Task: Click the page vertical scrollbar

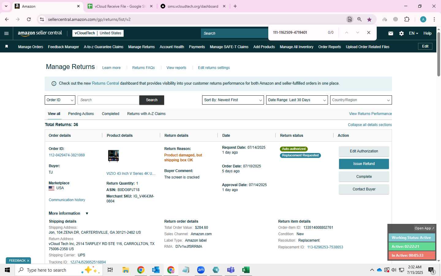Action: [x=439, y=54]
